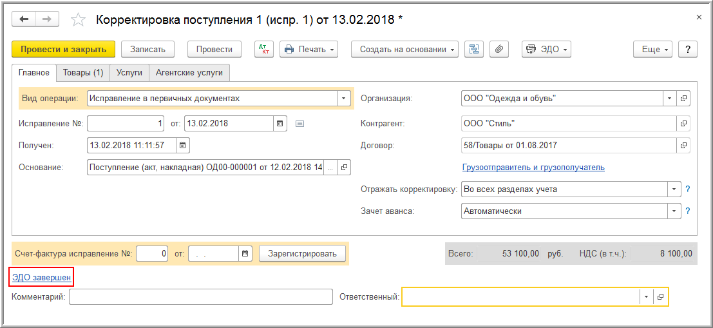Click the Провести и закрыть button
Image resolution: width=713 pixels, height=328 pixels.
(x=63, y=50)
